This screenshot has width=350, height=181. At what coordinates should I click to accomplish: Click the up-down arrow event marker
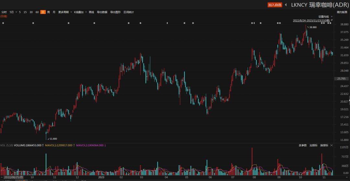tap(167, 23)
